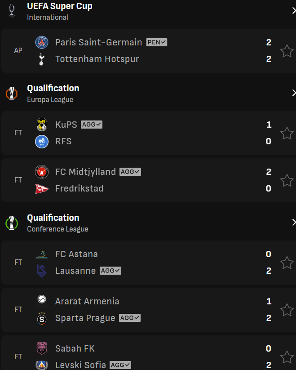296x370 pixels.
Task: Click the PEN badge next to Paris Saint-Germain
Action: point(156,42)
